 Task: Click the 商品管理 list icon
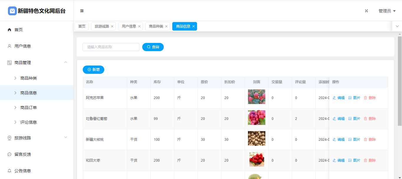click(x=9, y=63)
